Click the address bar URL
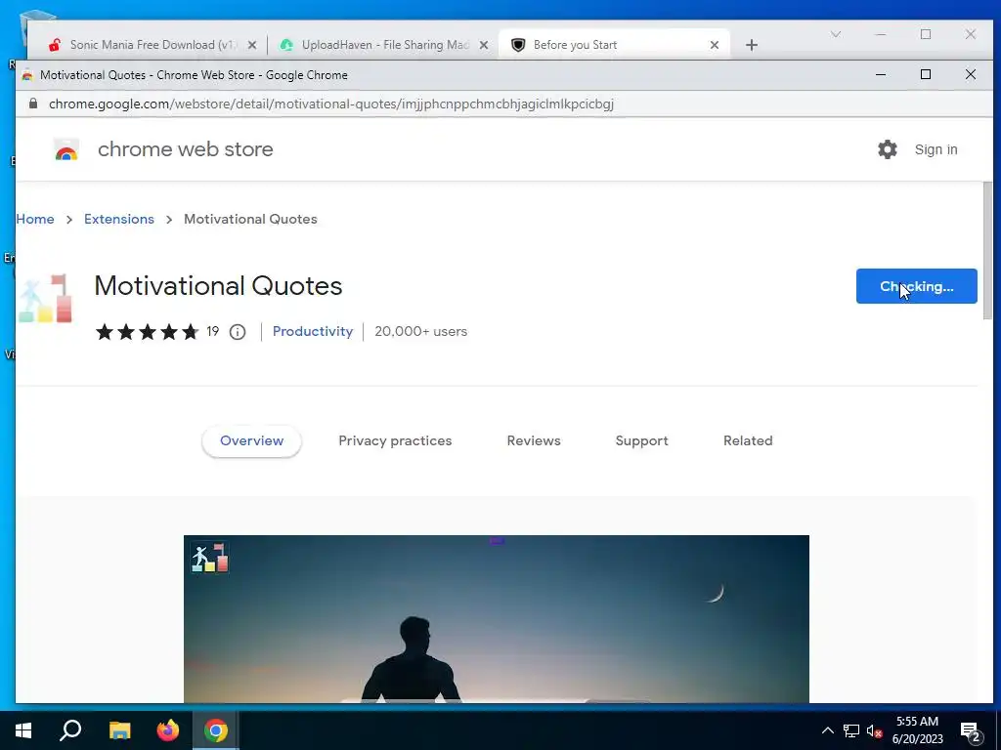Image resolution: width=1001 pixels, height=750 pixels. click(331, 104)
